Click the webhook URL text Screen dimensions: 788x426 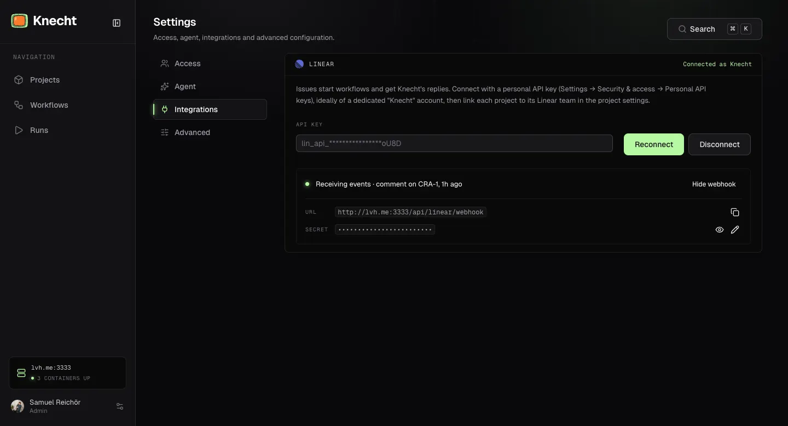pyautogui.click(x=410, y=212)
